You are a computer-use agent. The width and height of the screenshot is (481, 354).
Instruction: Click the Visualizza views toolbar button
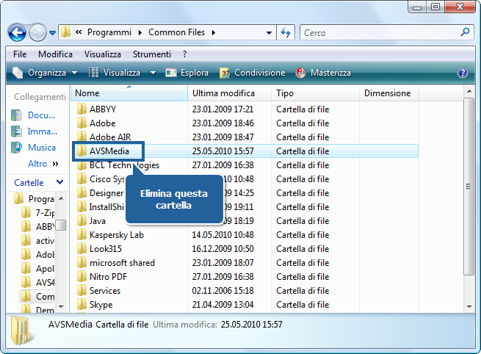coord(115,73)
